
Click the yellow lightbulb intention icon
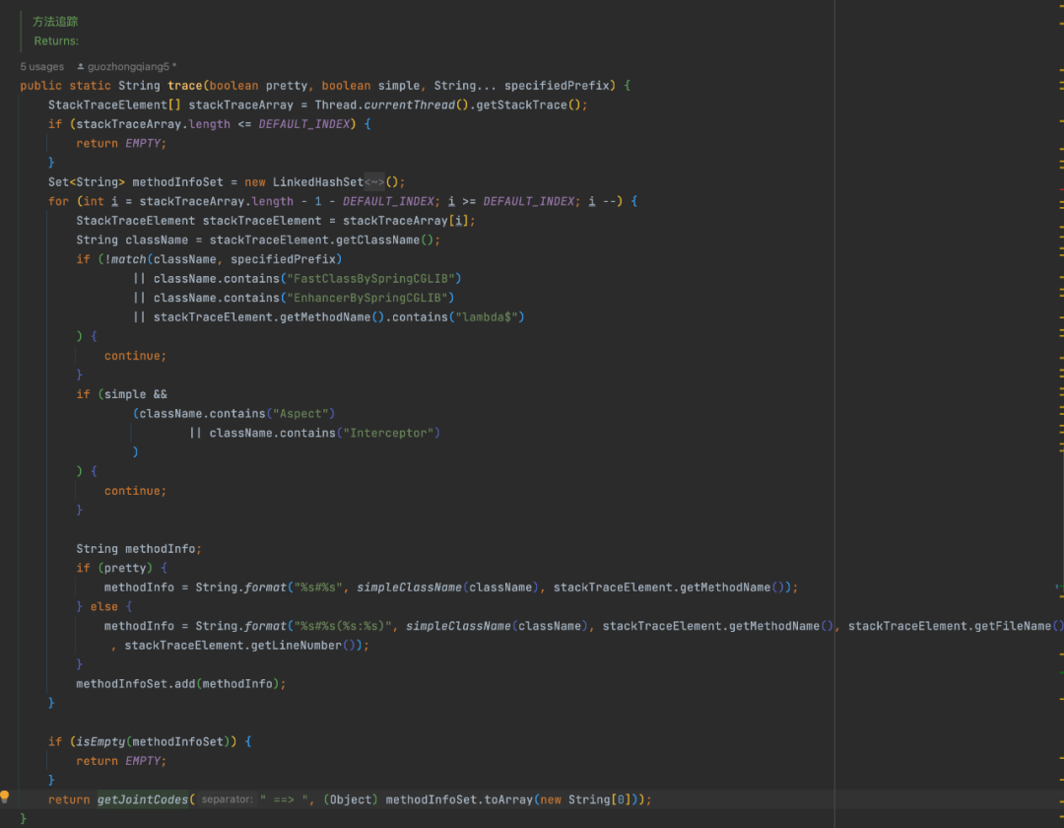[5, 796]
